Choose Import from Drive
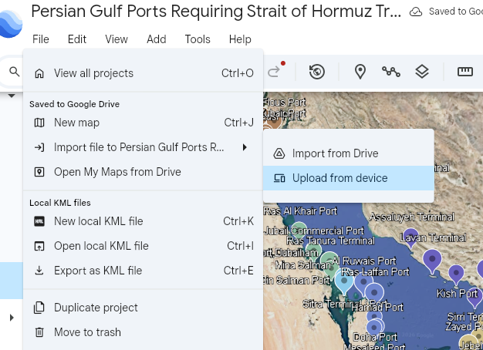This screenshot has width=483, height=350. point(335,153)
